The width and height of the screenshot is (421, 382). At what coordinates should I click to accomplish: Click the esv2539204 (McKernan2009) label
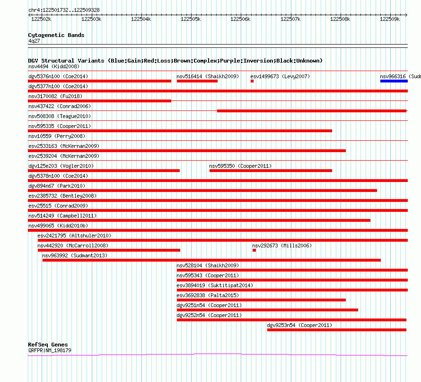coord(64,156)
